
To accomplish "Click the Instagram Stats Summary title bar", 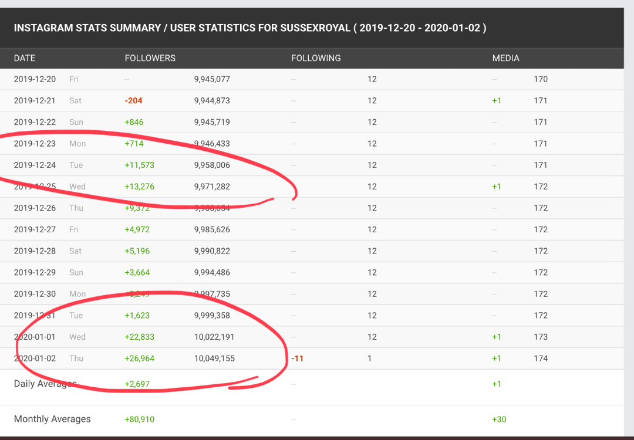I will click(249, 28).
